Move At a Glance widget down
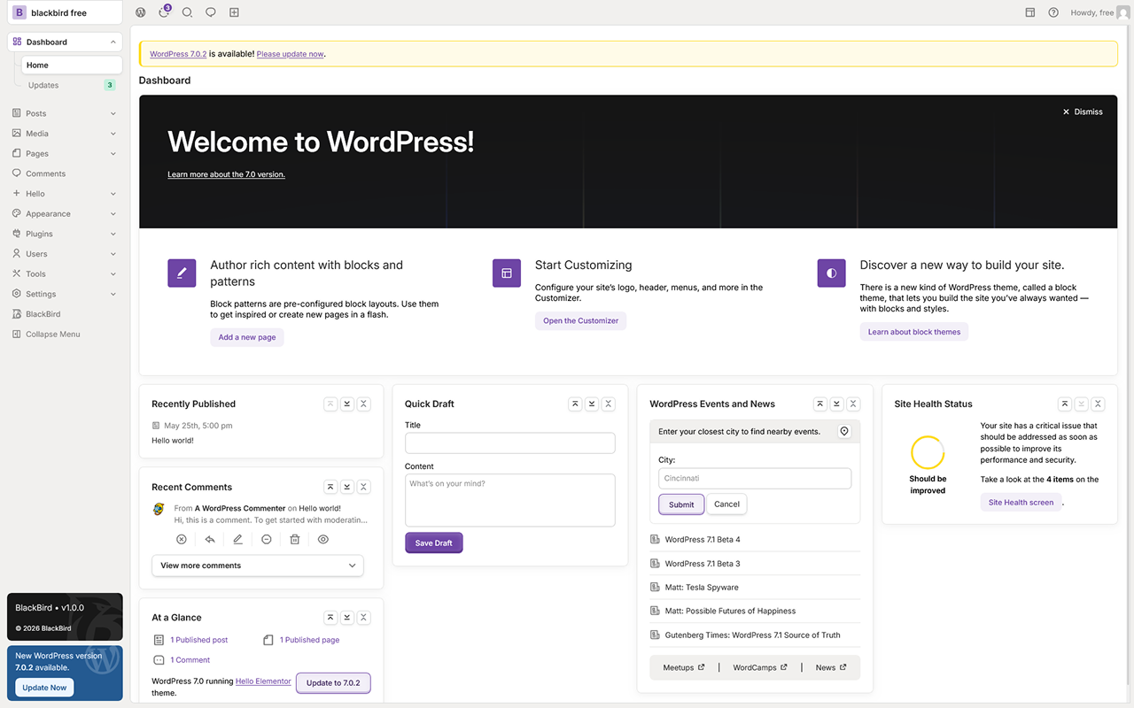The height and width of the screenshot is (708, 1134). tap(347, 618)
